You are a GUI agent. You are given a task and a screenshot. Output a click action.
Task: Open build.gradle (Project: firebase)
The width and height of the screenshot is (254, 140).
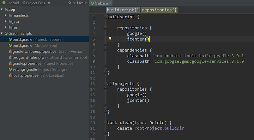click(44, 39)
